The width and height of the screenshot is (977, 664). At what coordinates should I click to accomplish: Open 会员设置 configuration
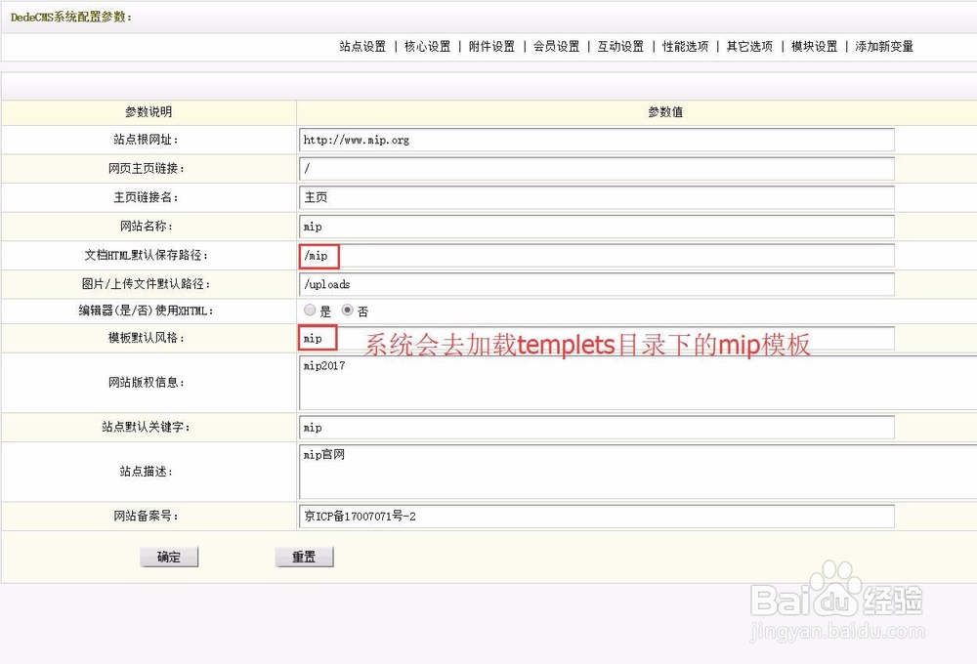556,46
